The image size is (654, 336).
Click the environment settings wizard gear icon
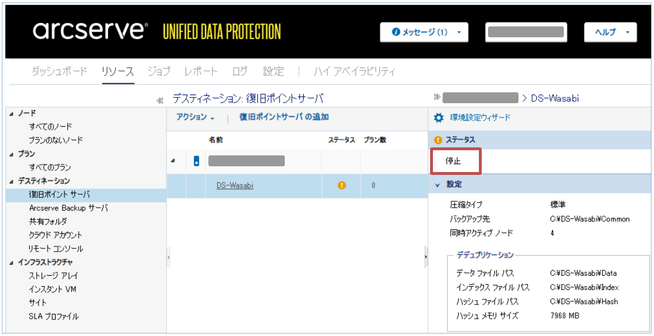(438, 118)
